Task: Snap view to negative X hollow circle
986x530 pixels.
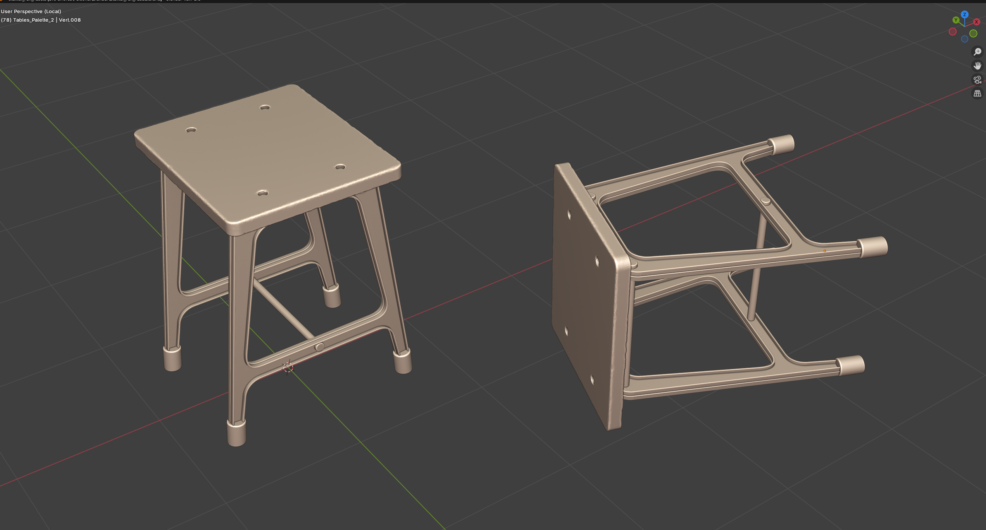Action: click(952, 32)
